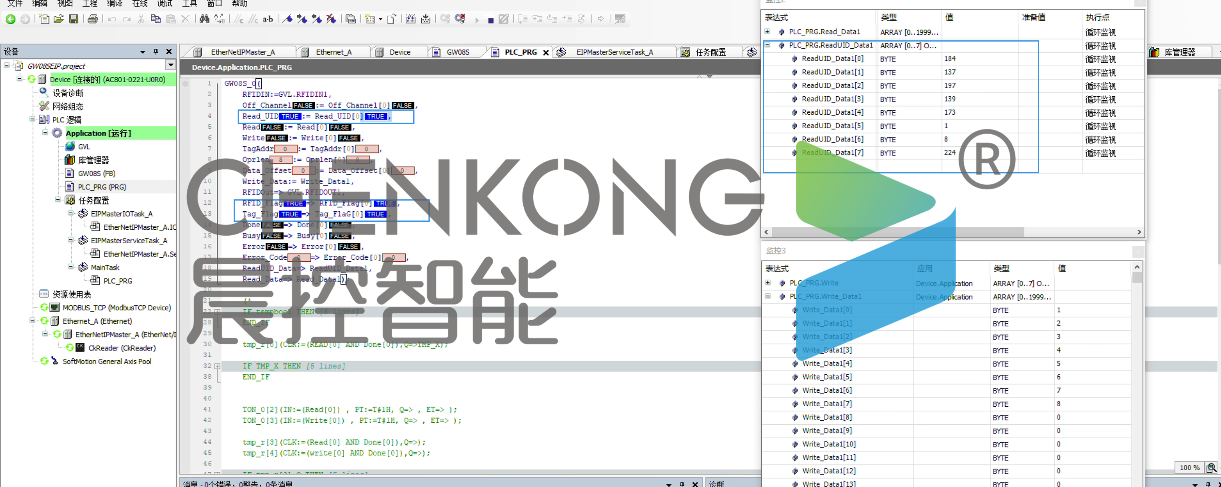Stop the PLC with the blue square

coord(490,20)
